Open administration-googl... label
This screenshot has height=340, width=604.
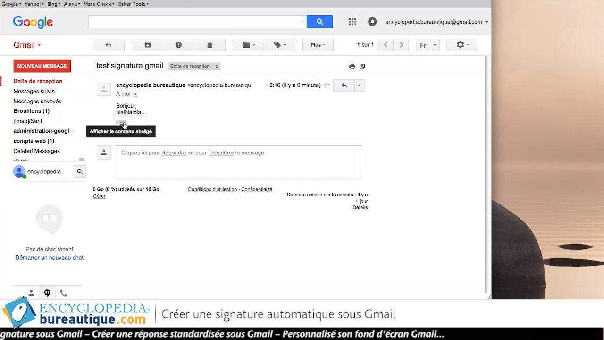[x=44, y=131]
